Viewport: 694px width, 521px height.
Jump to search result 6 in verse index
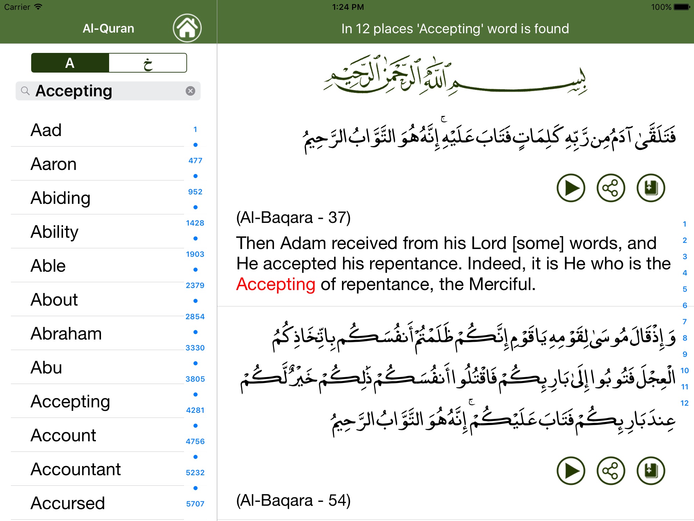685,306
